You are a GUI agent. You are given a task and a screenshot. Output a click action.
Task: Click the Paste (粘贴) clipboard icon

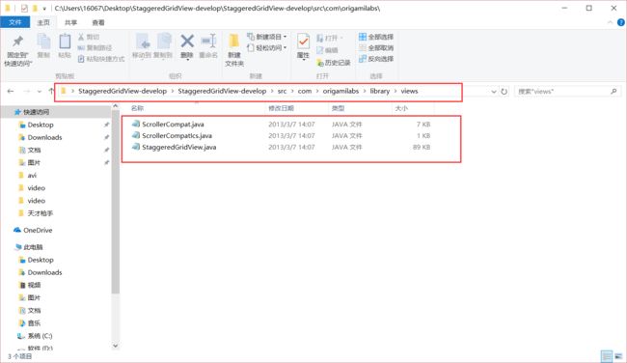(x=65, y=42)
